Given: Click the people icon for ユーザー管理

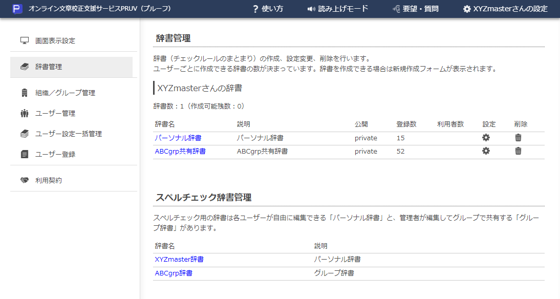Looking at the screenshot, I should click(x=25, y=113).
